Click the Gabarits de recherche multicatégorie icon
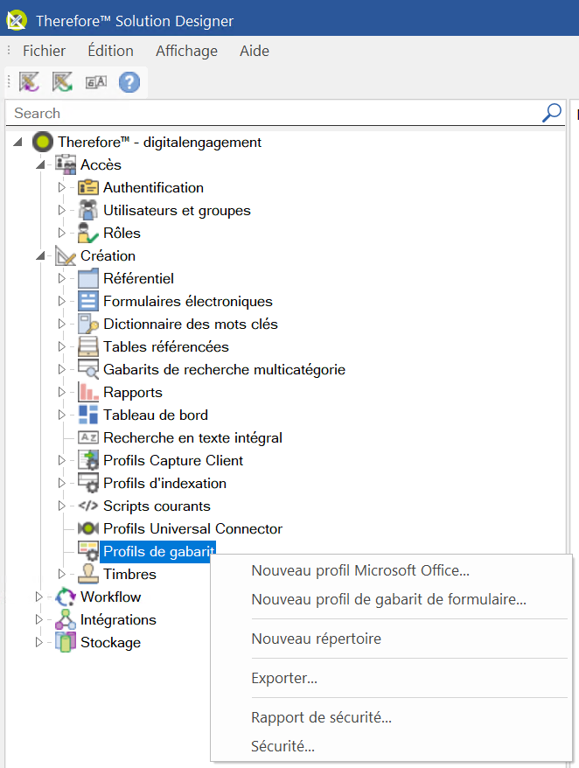The height and width of the screenshot is (768, 579). click(x=88, y=369)
